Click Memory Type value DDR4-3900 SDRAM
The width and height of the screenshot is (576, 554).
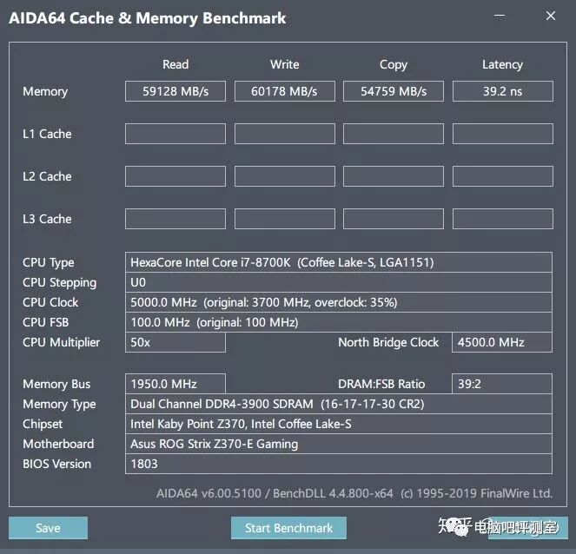pyautogui.click(x=339, y=404)
